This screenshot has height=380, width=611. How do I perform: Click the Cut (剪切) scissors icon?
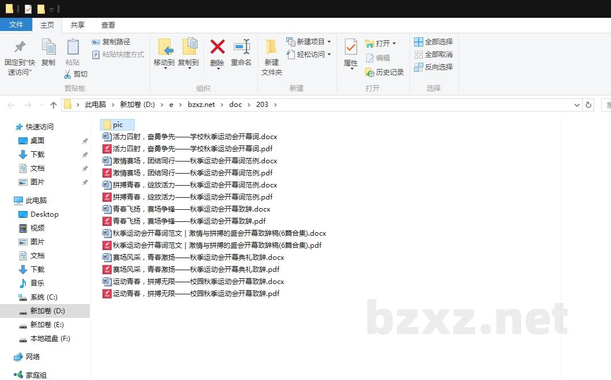coord(67,74)
